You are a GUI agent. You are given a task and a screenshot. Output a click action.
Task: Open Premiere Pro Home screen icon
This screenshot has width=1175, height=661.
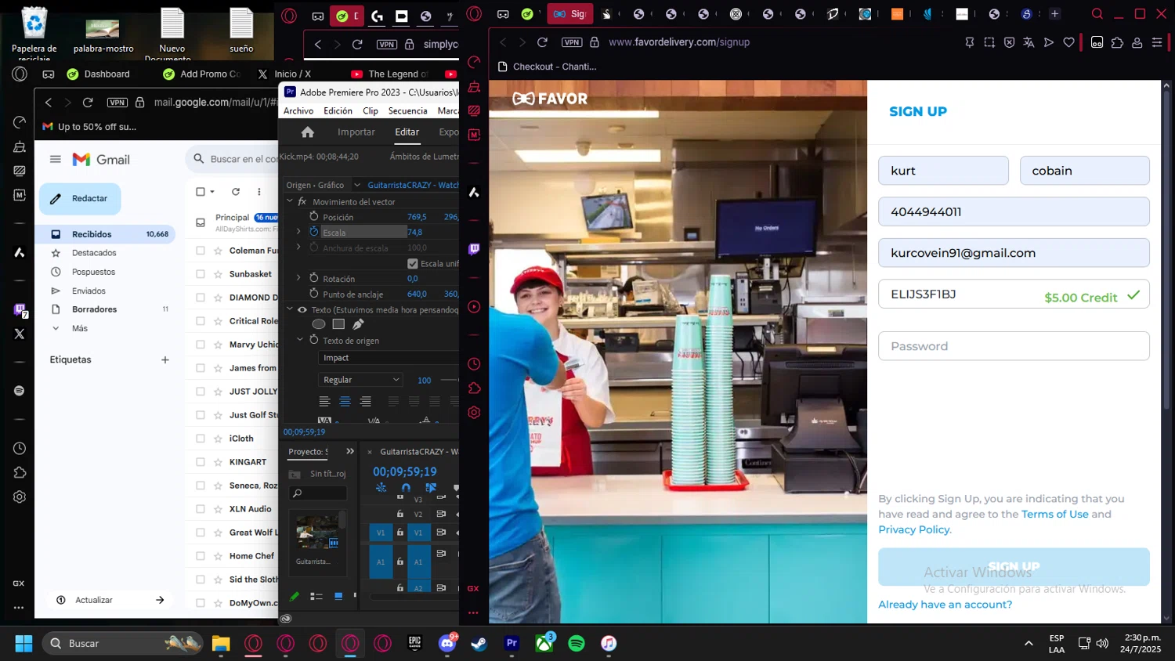[x=308, y=132]
